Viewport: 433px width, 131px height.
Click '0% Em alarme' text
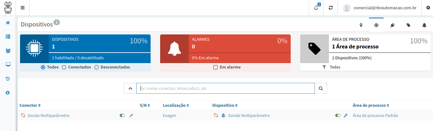pyautogui.click(x=205, y=58)
